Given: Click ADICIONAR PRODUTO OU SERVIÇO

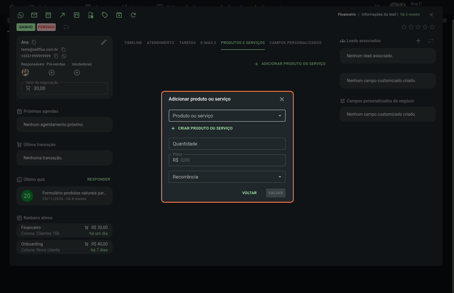Looking at the screenshot, I should point(290,64).
